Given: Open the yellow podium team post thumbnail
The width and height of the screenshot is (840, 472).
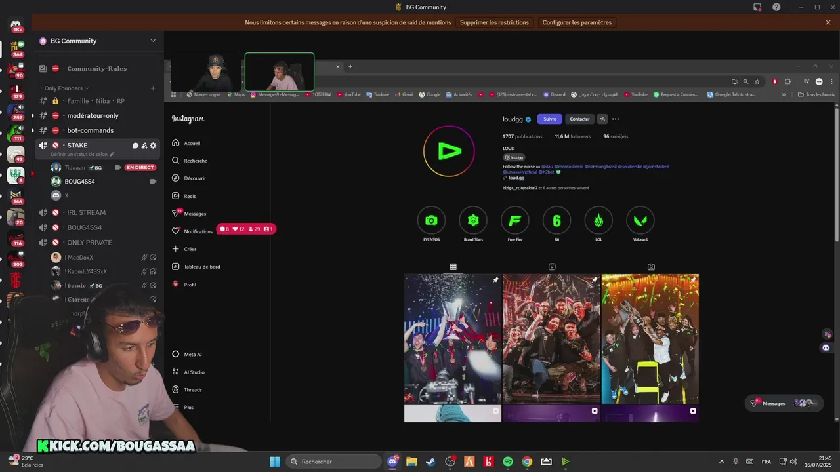Looking at the screenshot, I should coord(650,339).
